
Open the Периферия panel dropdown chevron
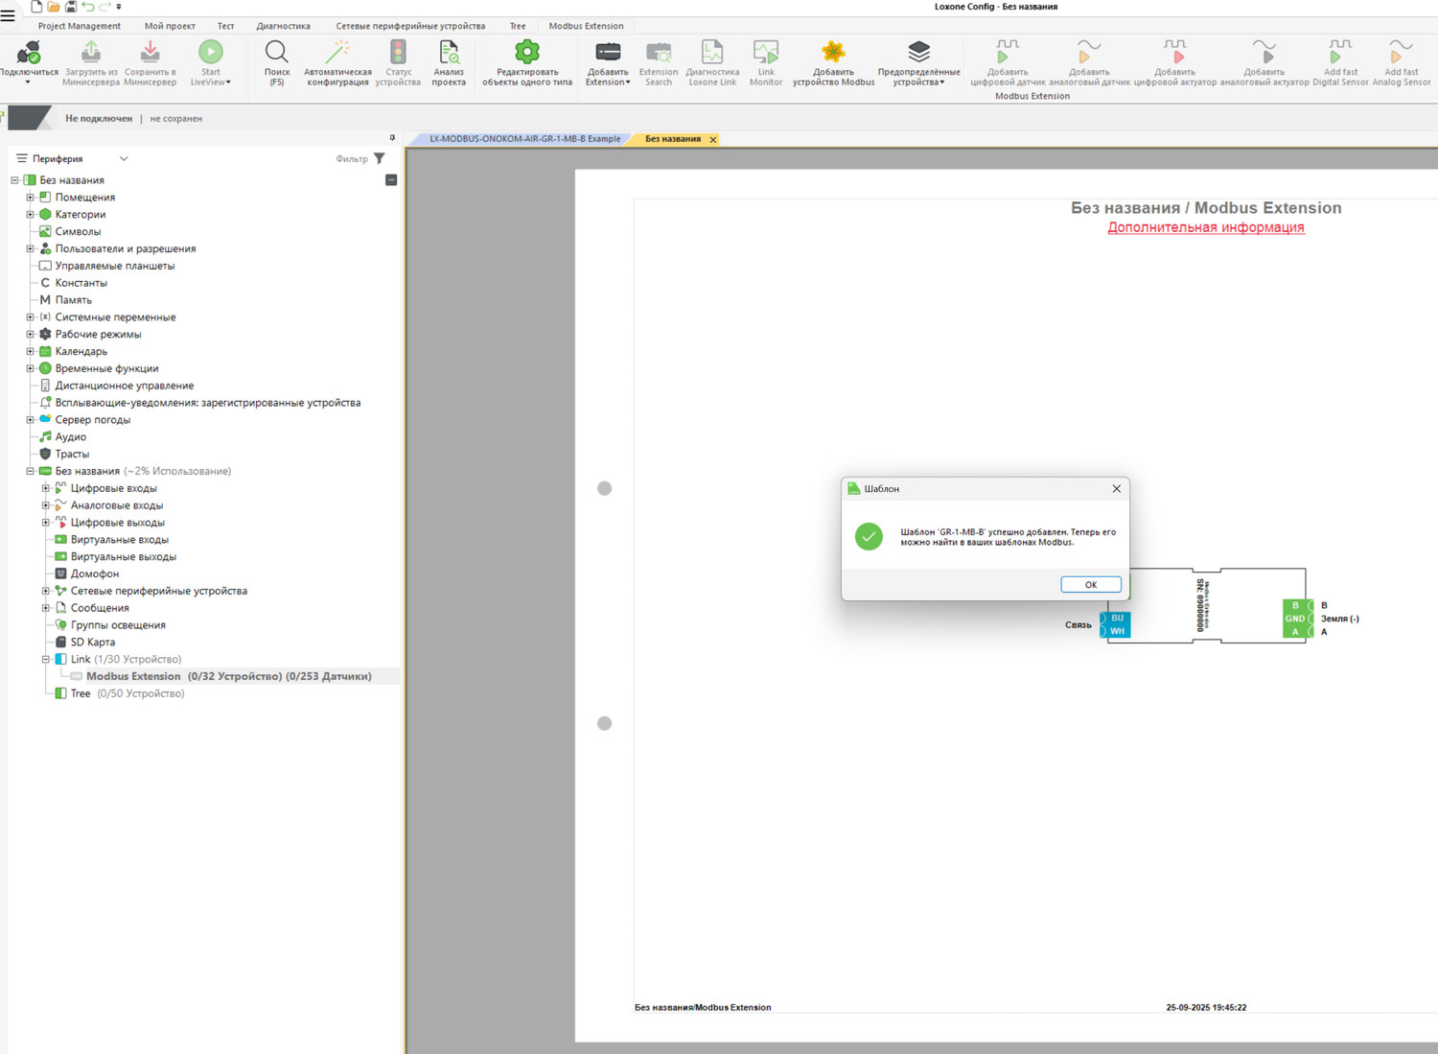click(x=124, y=159)
